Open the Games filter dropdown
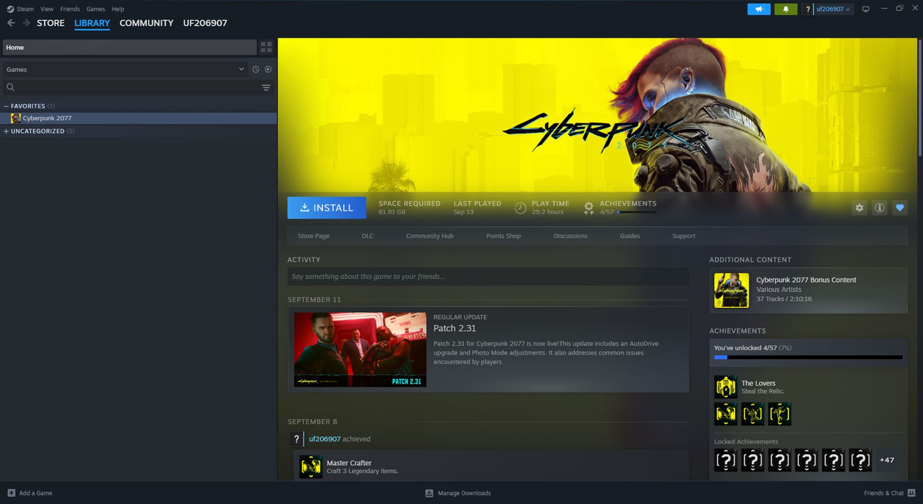This screenshot has width=923, height=504. (x=125, y=69)
